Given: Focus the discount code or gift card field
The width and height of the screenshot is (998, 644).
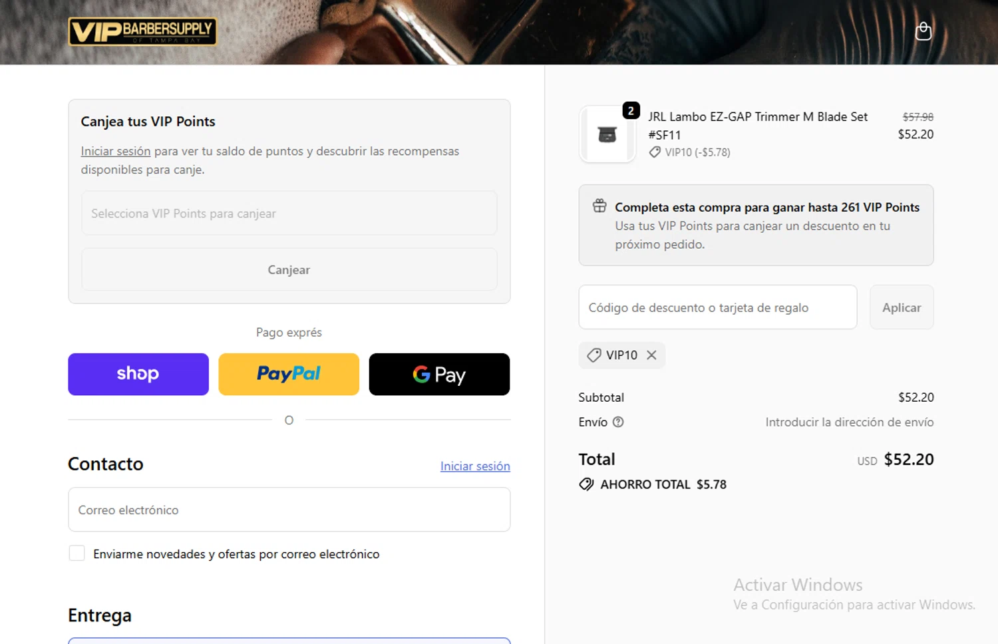Looking at the screenshot, I should pos(718,307).
